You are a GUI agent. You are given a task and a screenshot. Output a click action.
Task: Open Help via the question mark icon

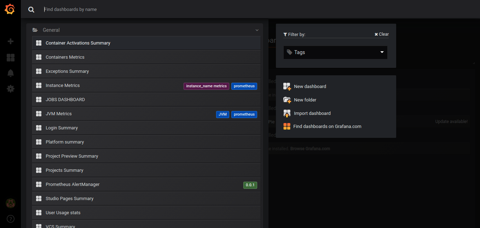(10, 219)
